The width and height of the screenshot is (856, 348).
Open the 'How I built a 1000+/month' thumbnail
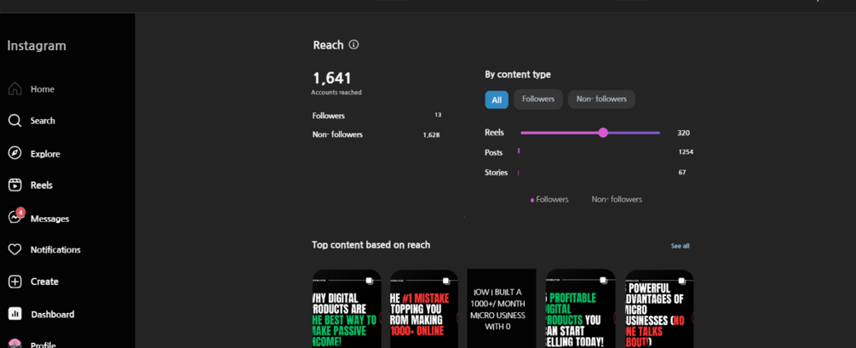[502, 308]
